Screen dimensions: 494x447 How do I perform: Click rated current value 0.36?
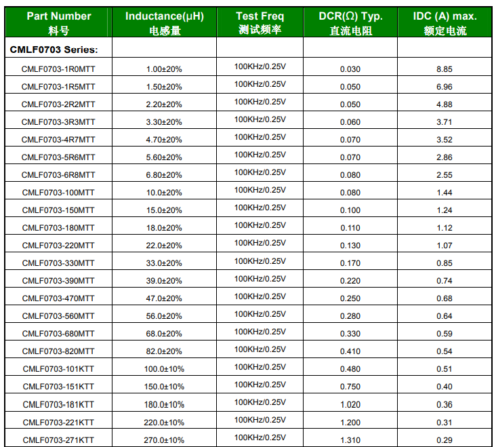445,405
